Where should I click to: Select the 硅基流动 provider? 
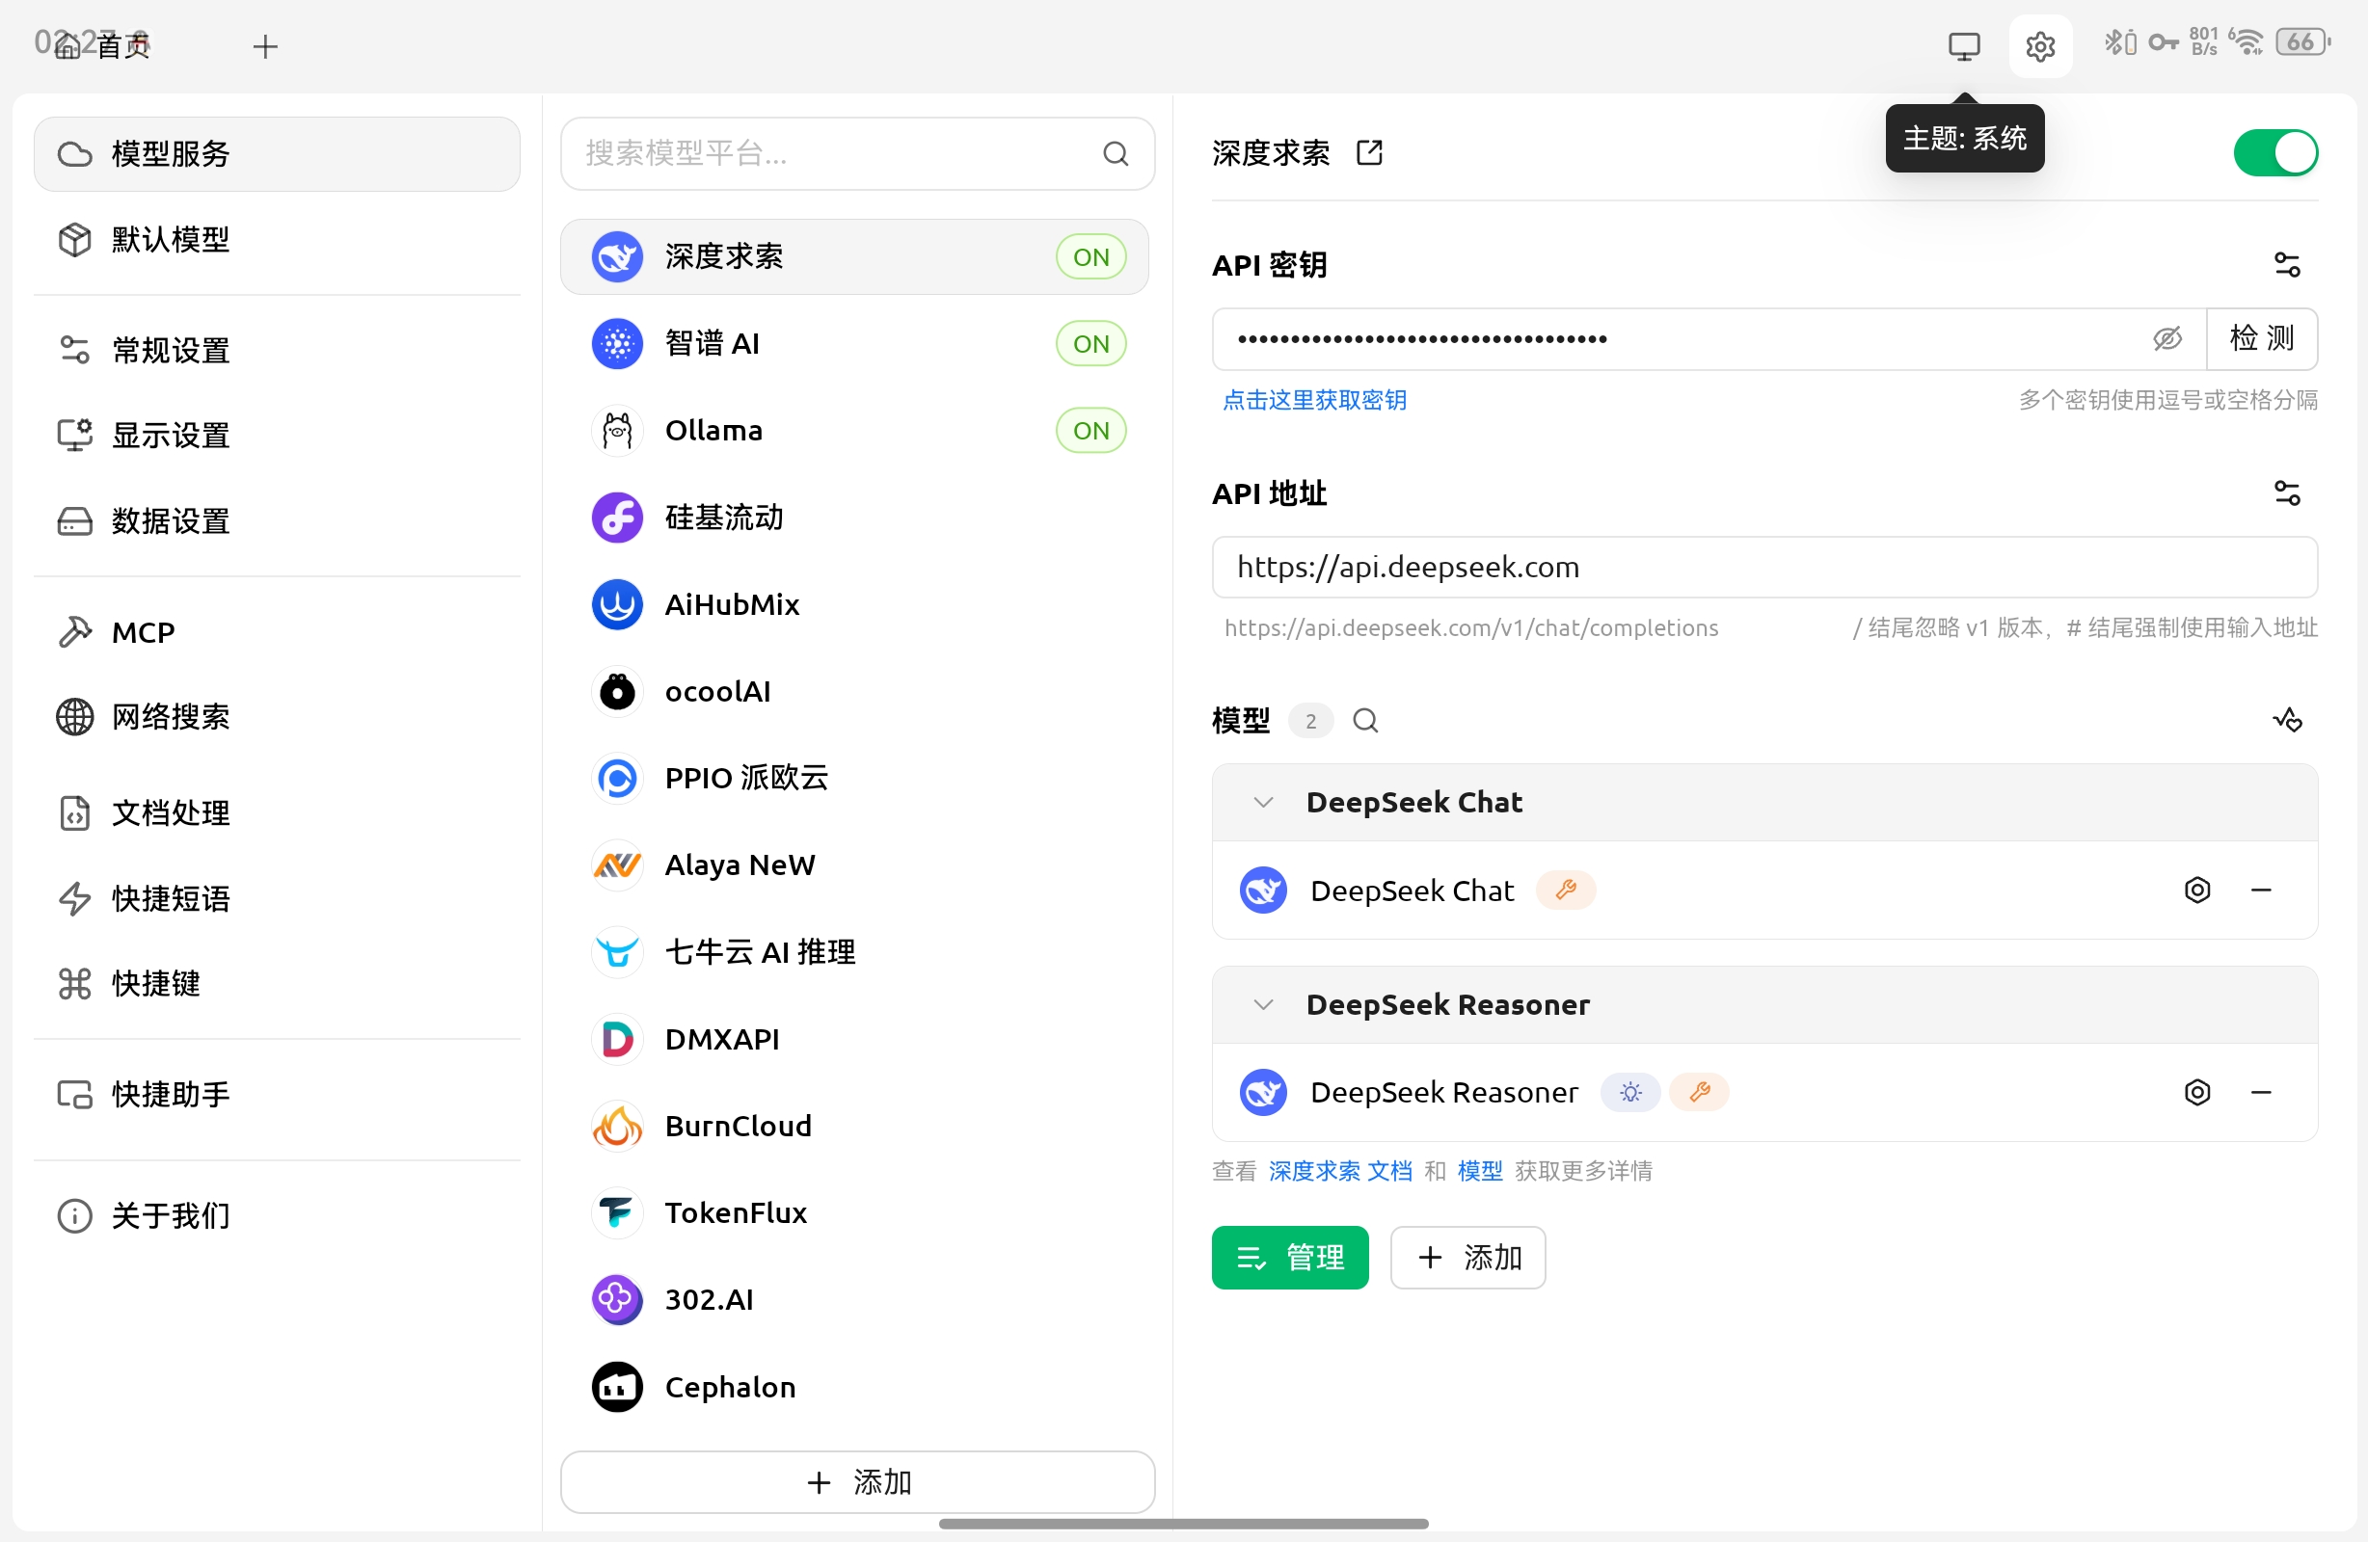[x=853, y=518]
